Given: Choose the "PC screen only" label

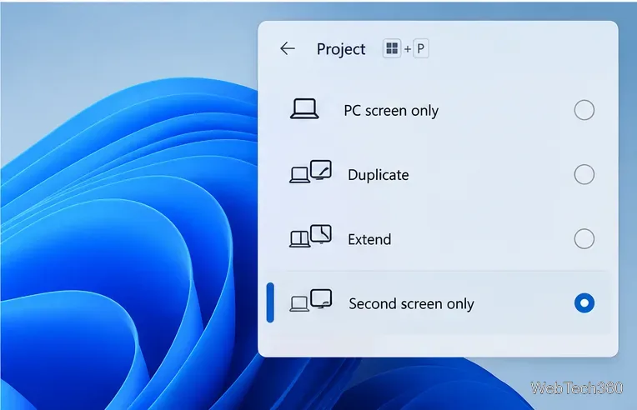Looking at the screenshot, I should 391,110.
